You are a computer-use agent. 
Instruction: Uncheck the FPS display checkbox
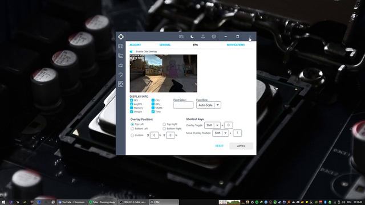click(132, 100)
